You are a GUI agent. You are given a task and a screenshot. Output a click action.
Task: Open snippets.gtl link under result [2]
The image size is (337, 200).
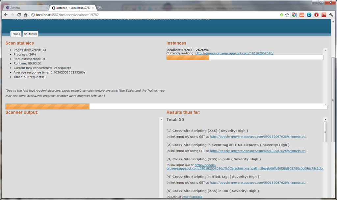257,151
